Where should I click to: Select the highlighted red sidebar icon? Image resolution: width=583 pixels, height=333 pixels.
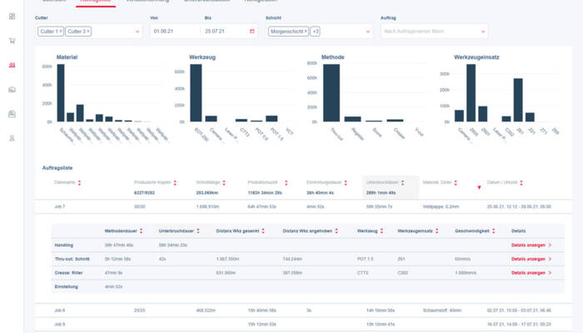click(x=12, y=65)
